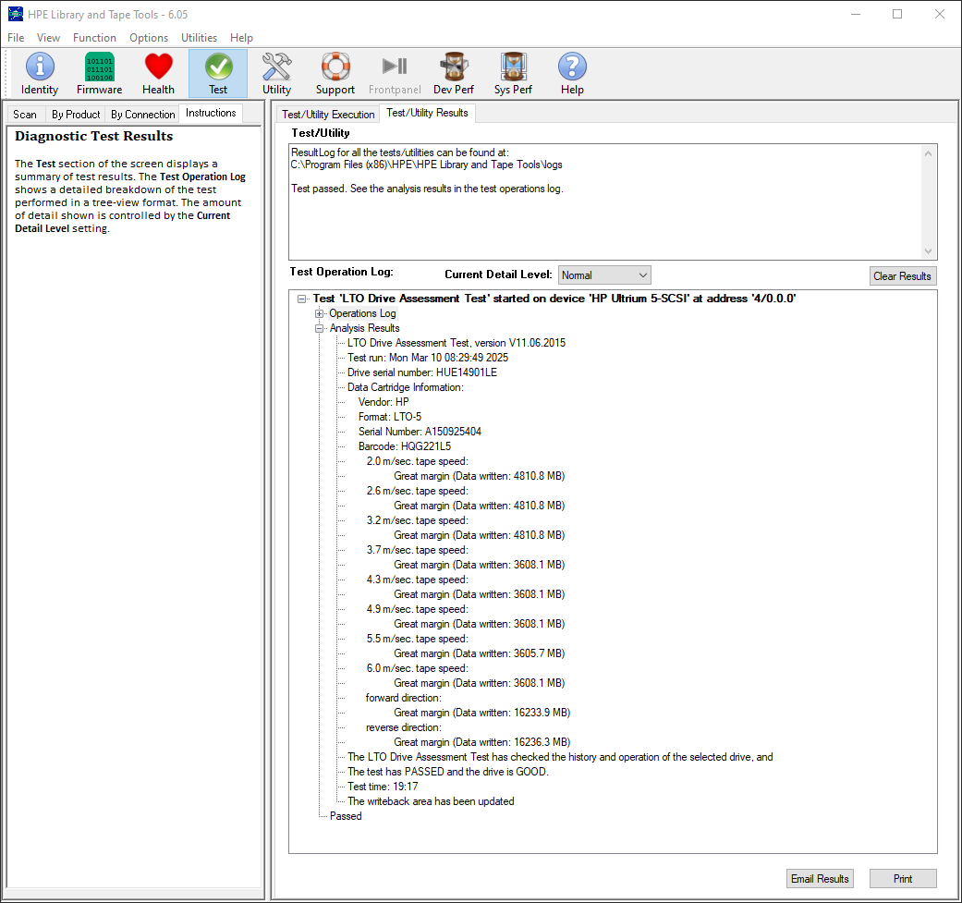Image resolution: width=962 pixels, height=903 pixels.
Task: Open the Dev Perf icon
Action: pos(454,74)
